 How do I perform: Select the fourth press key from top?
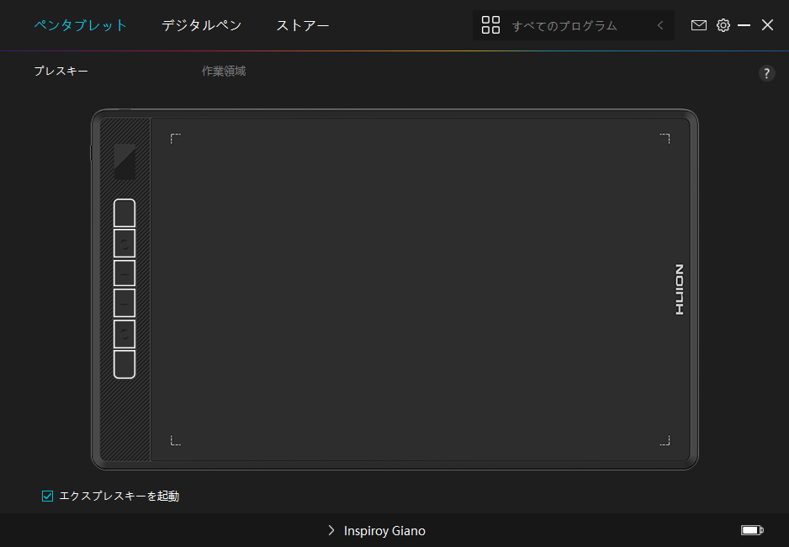point(124,303)
